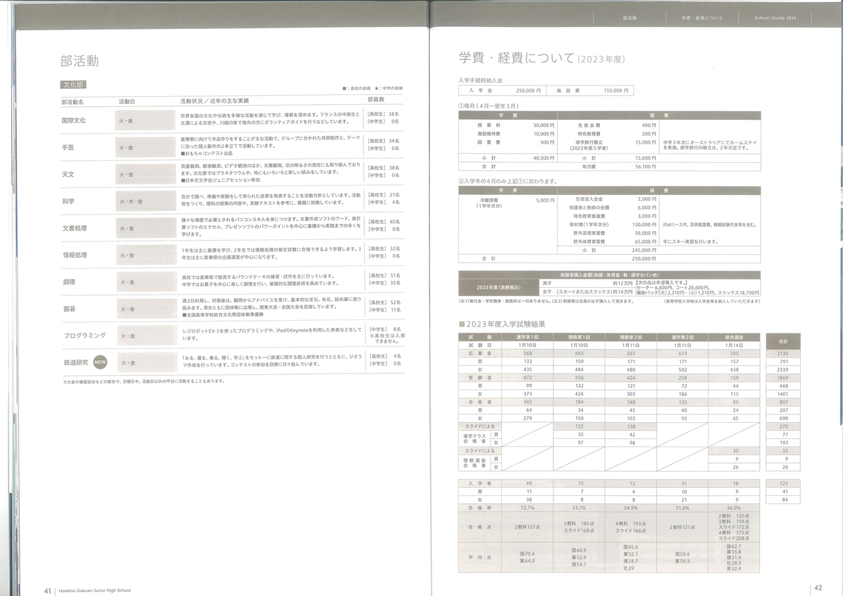Click the 72.7% pass rate cell
The height and width of the screenshot is (596, 843).
coord(528,508)
